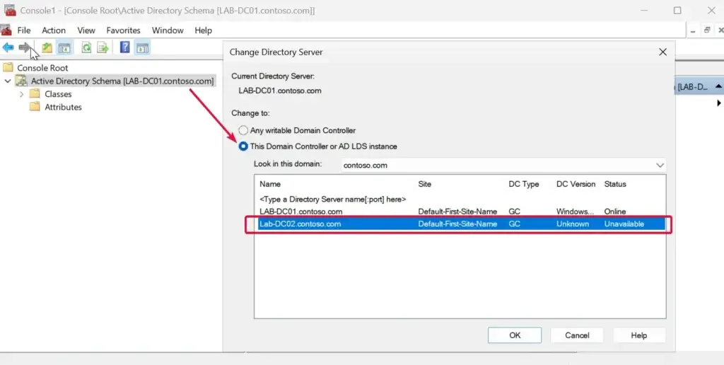Open the Favorites menu

[x=123, y=30]
